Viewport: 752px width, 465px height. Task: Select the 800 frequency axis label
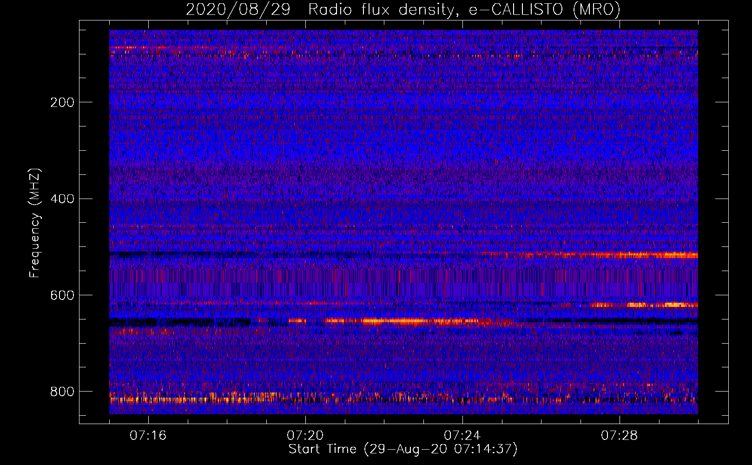coord(62,392)
